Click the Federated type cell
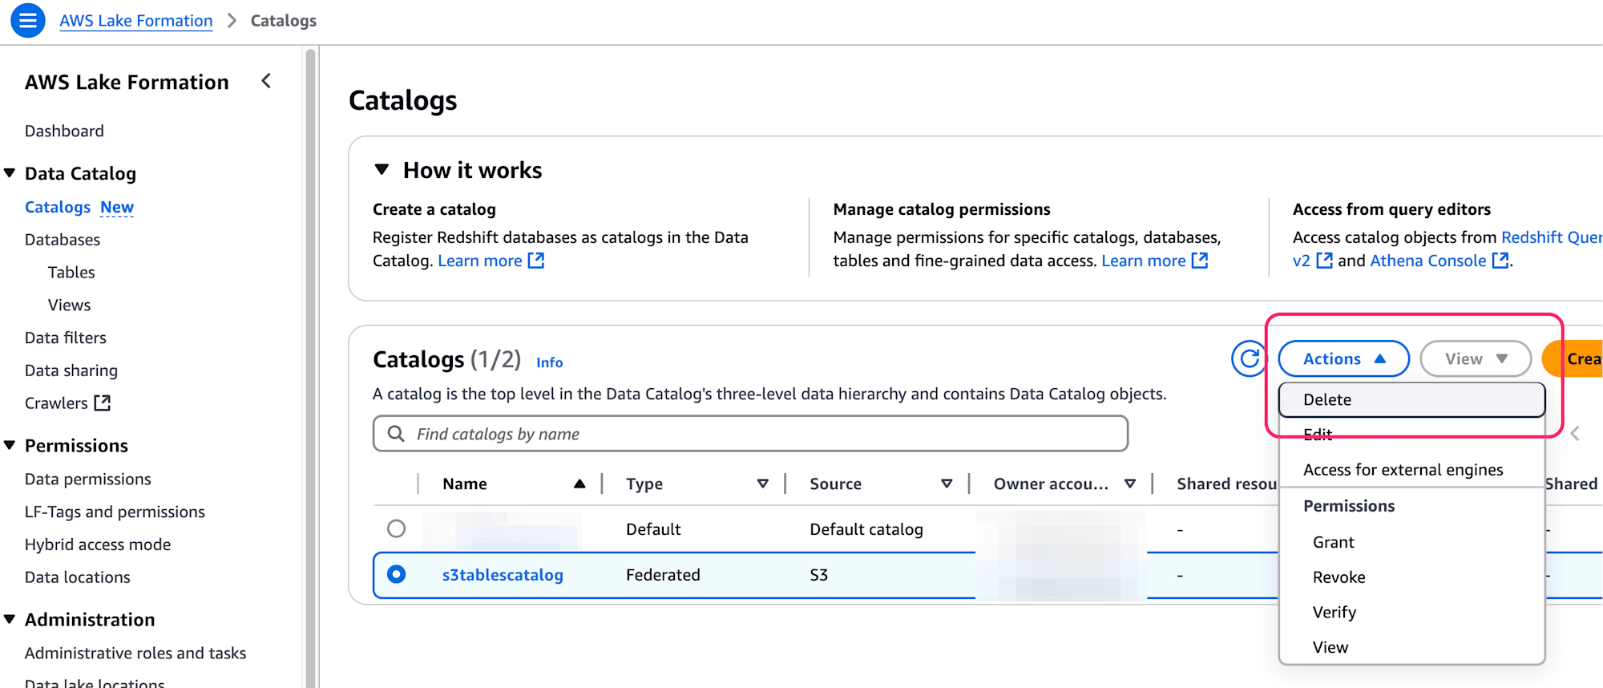The height and width of the screenshot is (688, 1603). point(663,574)
